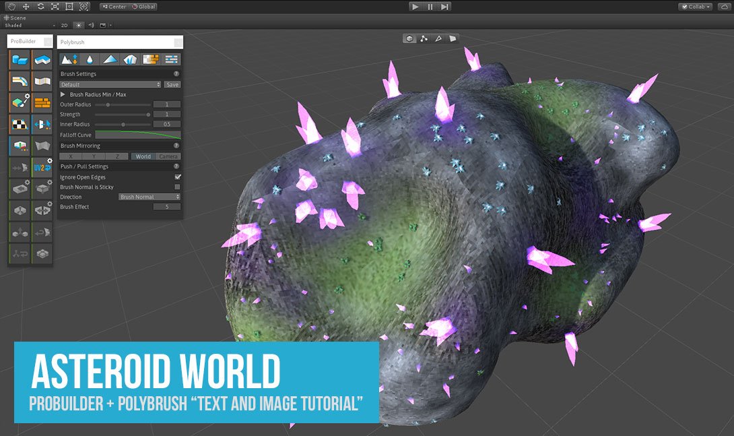Toggle pivot Center handle position
The image size is (734, 436).
click(x=114, y=7)
